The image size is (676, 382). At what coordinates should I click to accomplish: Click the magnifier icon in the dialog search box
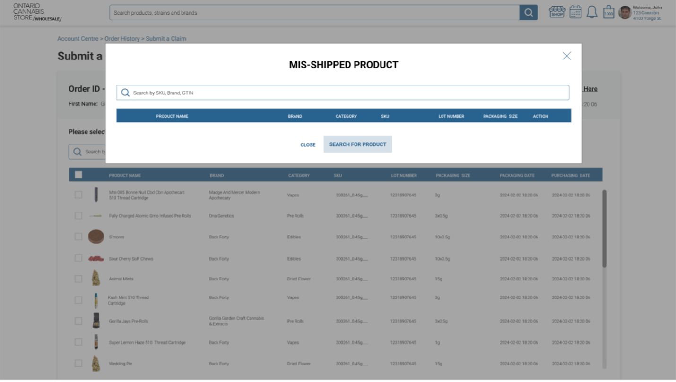pyautogui.click(x=125, y=93)
